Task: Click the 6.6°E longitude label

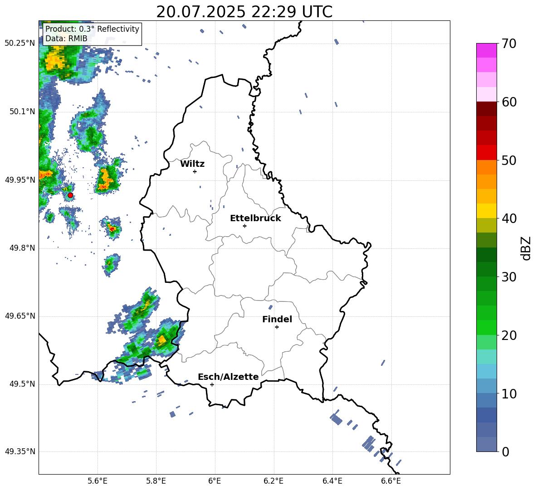Action: point(391,481)
